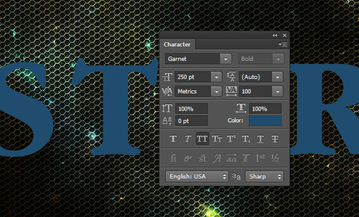Click the Garnet font name field
Screen dimensions: 359x217
tap(193, 59)
